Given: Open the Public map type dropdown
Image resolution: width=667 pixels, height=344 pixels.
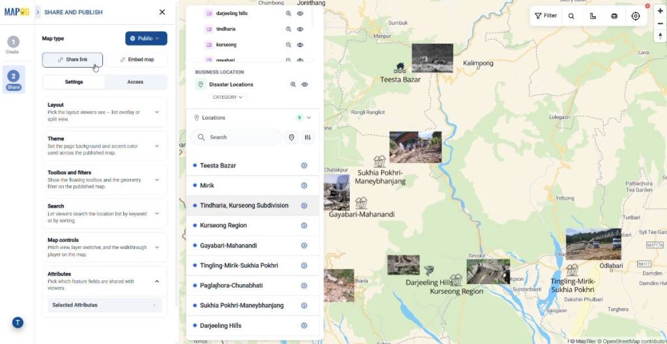Looking at the screenshot, I should pyautogui.click(x=147, y=38).
